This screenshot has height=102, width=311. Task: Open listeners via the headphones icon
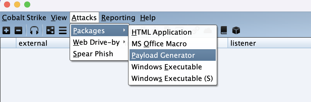tap(34, 31)
